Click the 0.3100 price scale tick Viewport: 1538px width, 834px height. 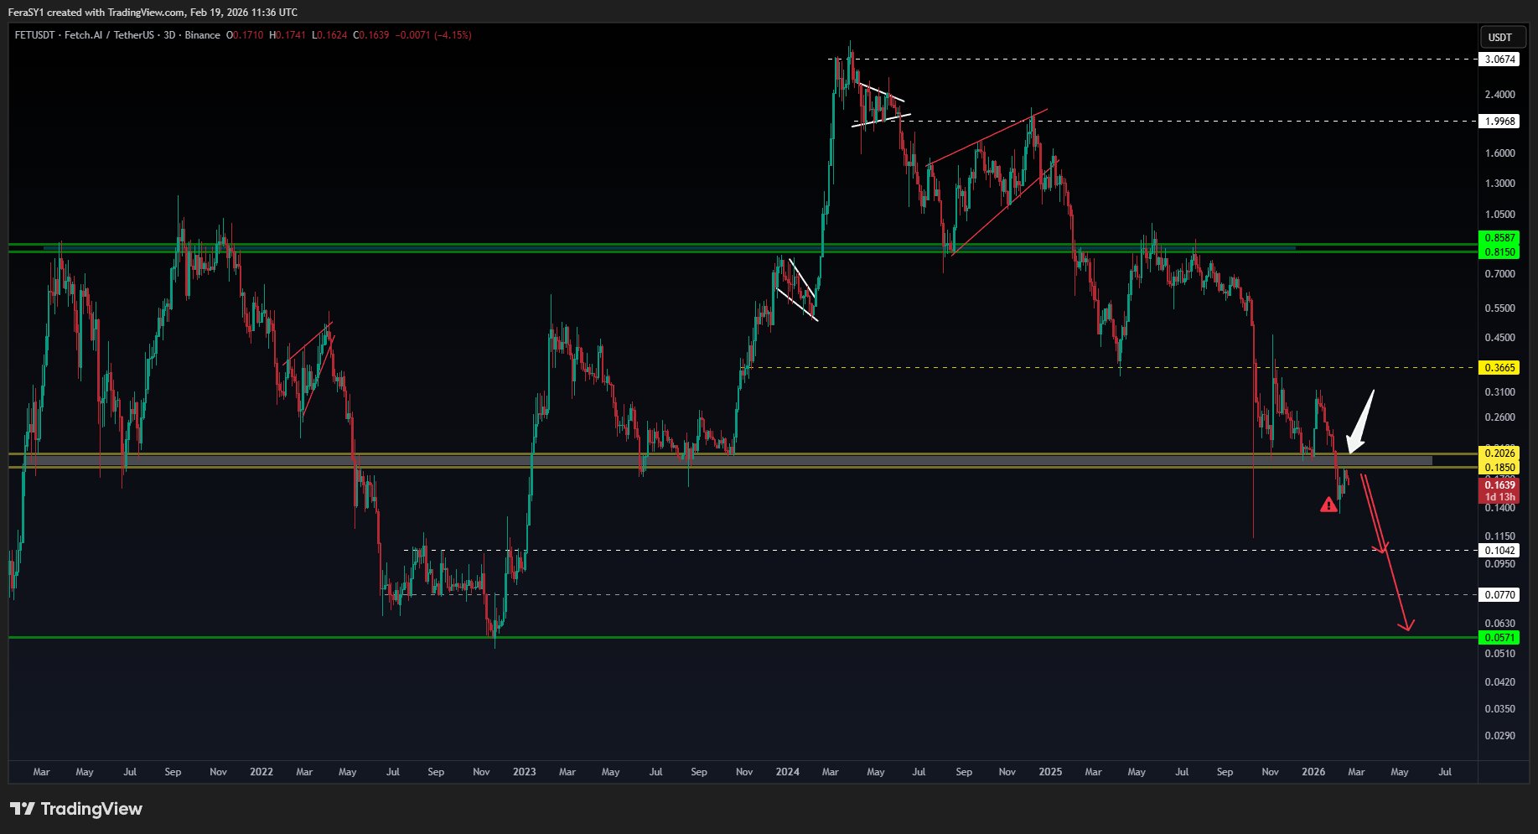pos(1499,392)
